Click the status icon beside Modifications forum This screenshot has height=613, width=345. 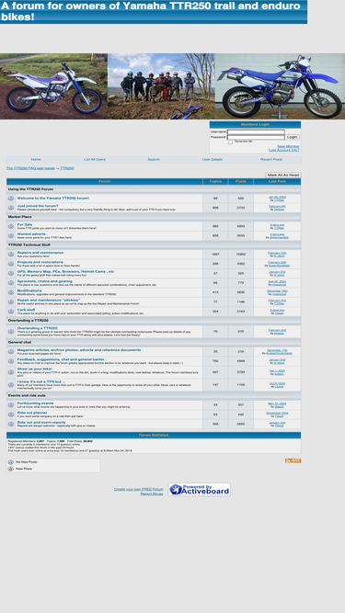(x=11, y=292)
